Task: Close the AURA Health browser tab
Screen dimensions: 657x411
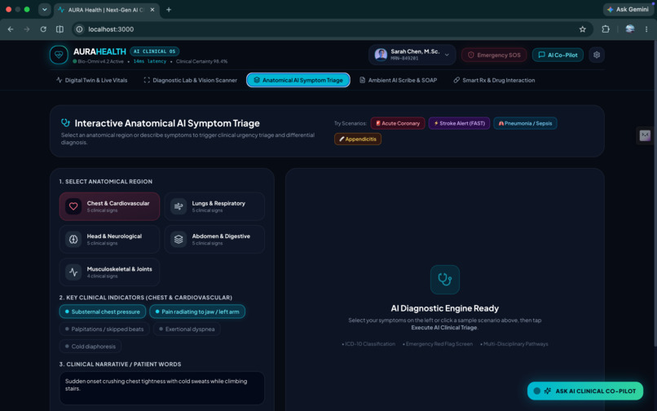Action: [x=152, y=10]
